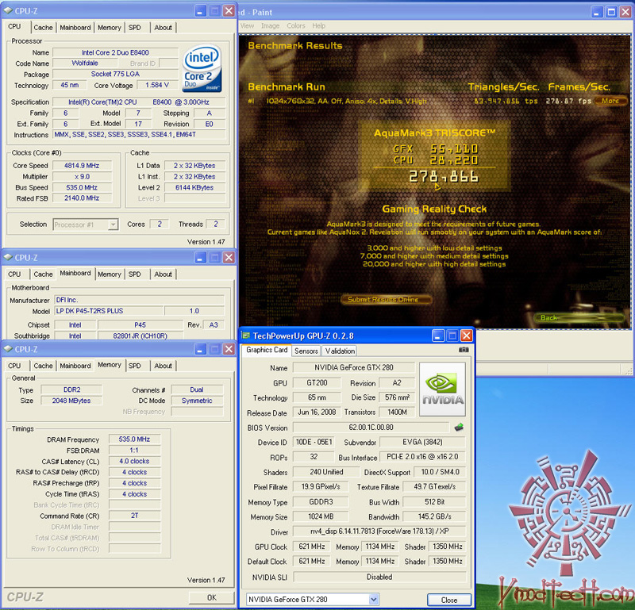635x610 pixels.
Task: Minimize the GPU-Z window
Action: [438, 336]
